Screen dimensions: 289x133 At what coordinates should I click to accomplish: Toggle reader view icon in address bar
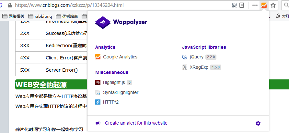pyautogui.click(x=242, y=5)
